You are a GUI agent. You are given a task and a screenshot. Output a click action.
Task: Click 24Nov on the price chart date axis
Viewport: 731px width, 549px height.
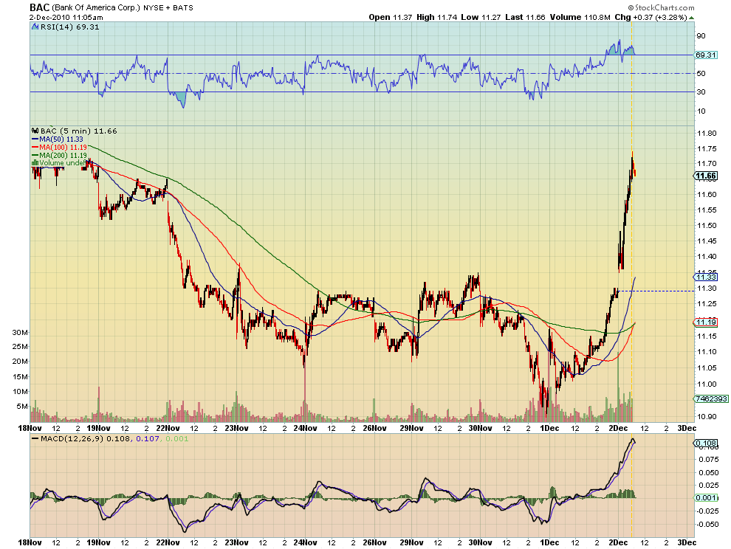[306, 428]
